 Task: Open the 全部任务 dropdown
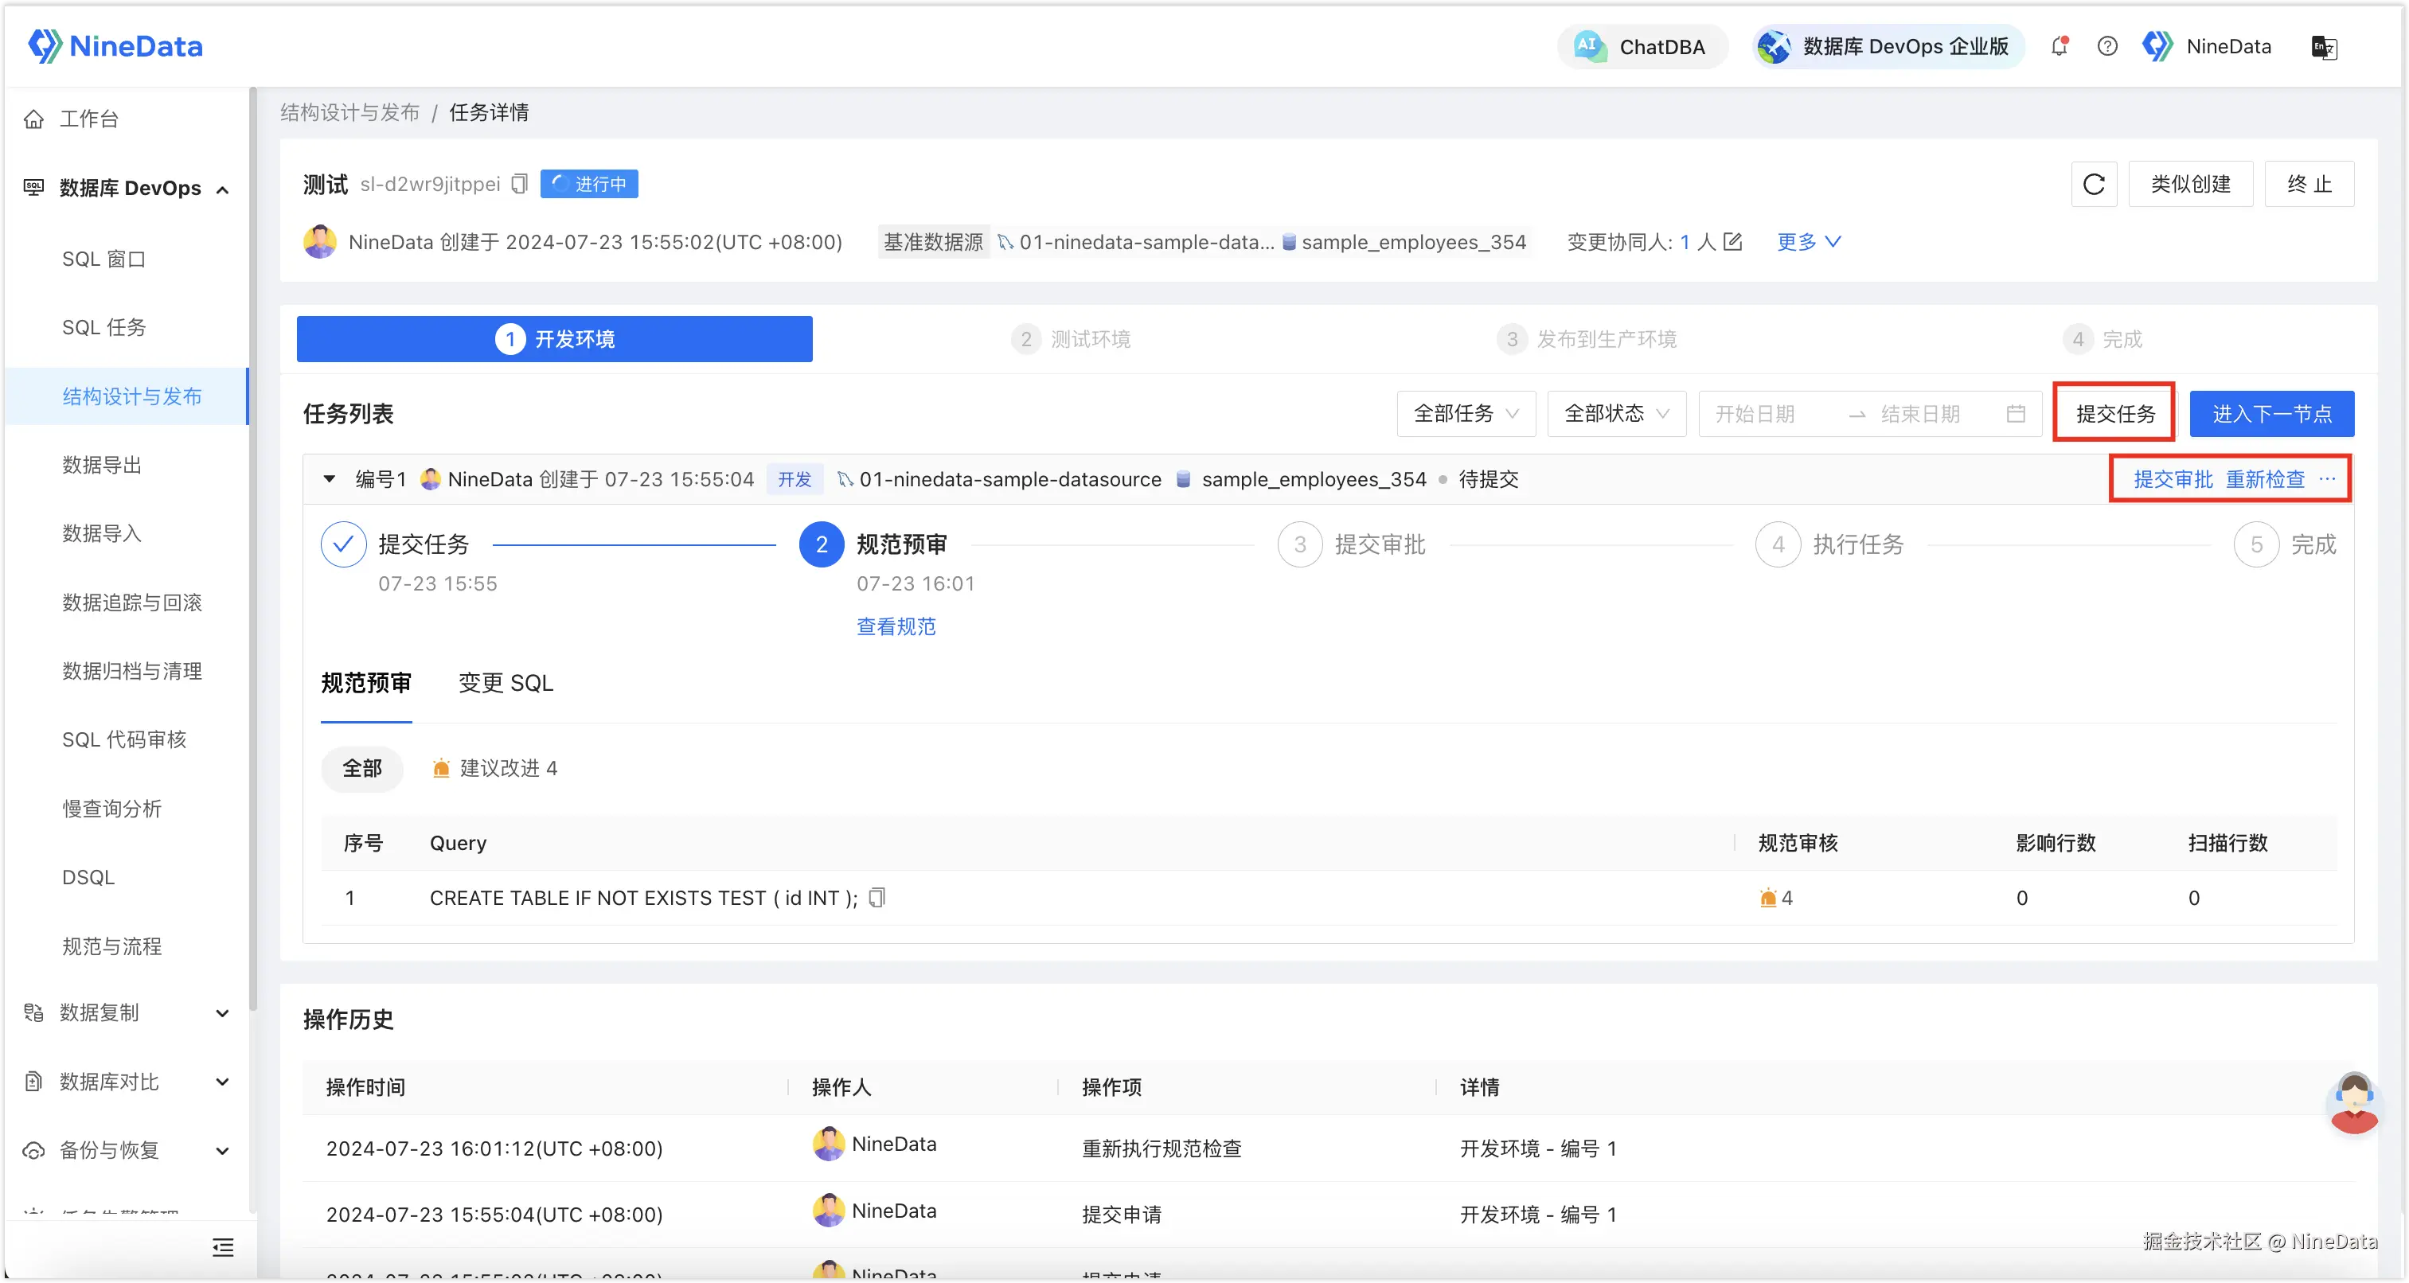click(x=1466, y=413)
